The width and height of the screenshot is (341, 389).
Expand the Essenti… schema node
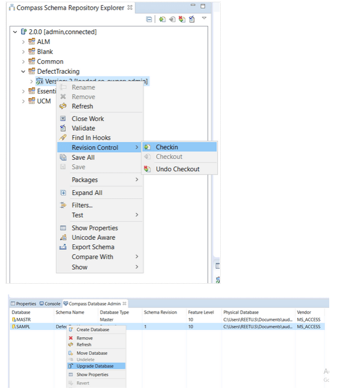point(23,91)
